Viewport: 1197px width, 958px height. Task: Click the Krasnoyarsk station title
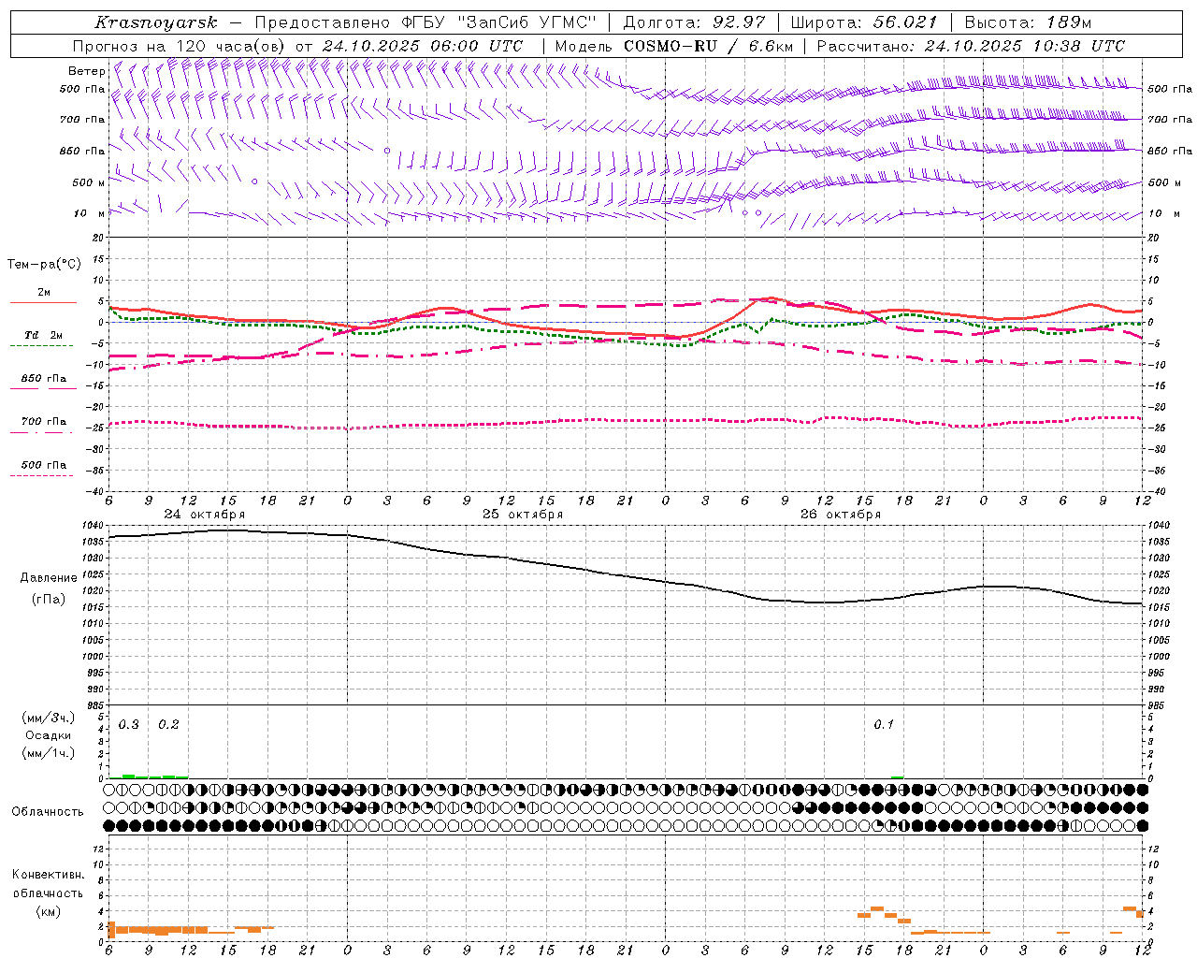156,22
